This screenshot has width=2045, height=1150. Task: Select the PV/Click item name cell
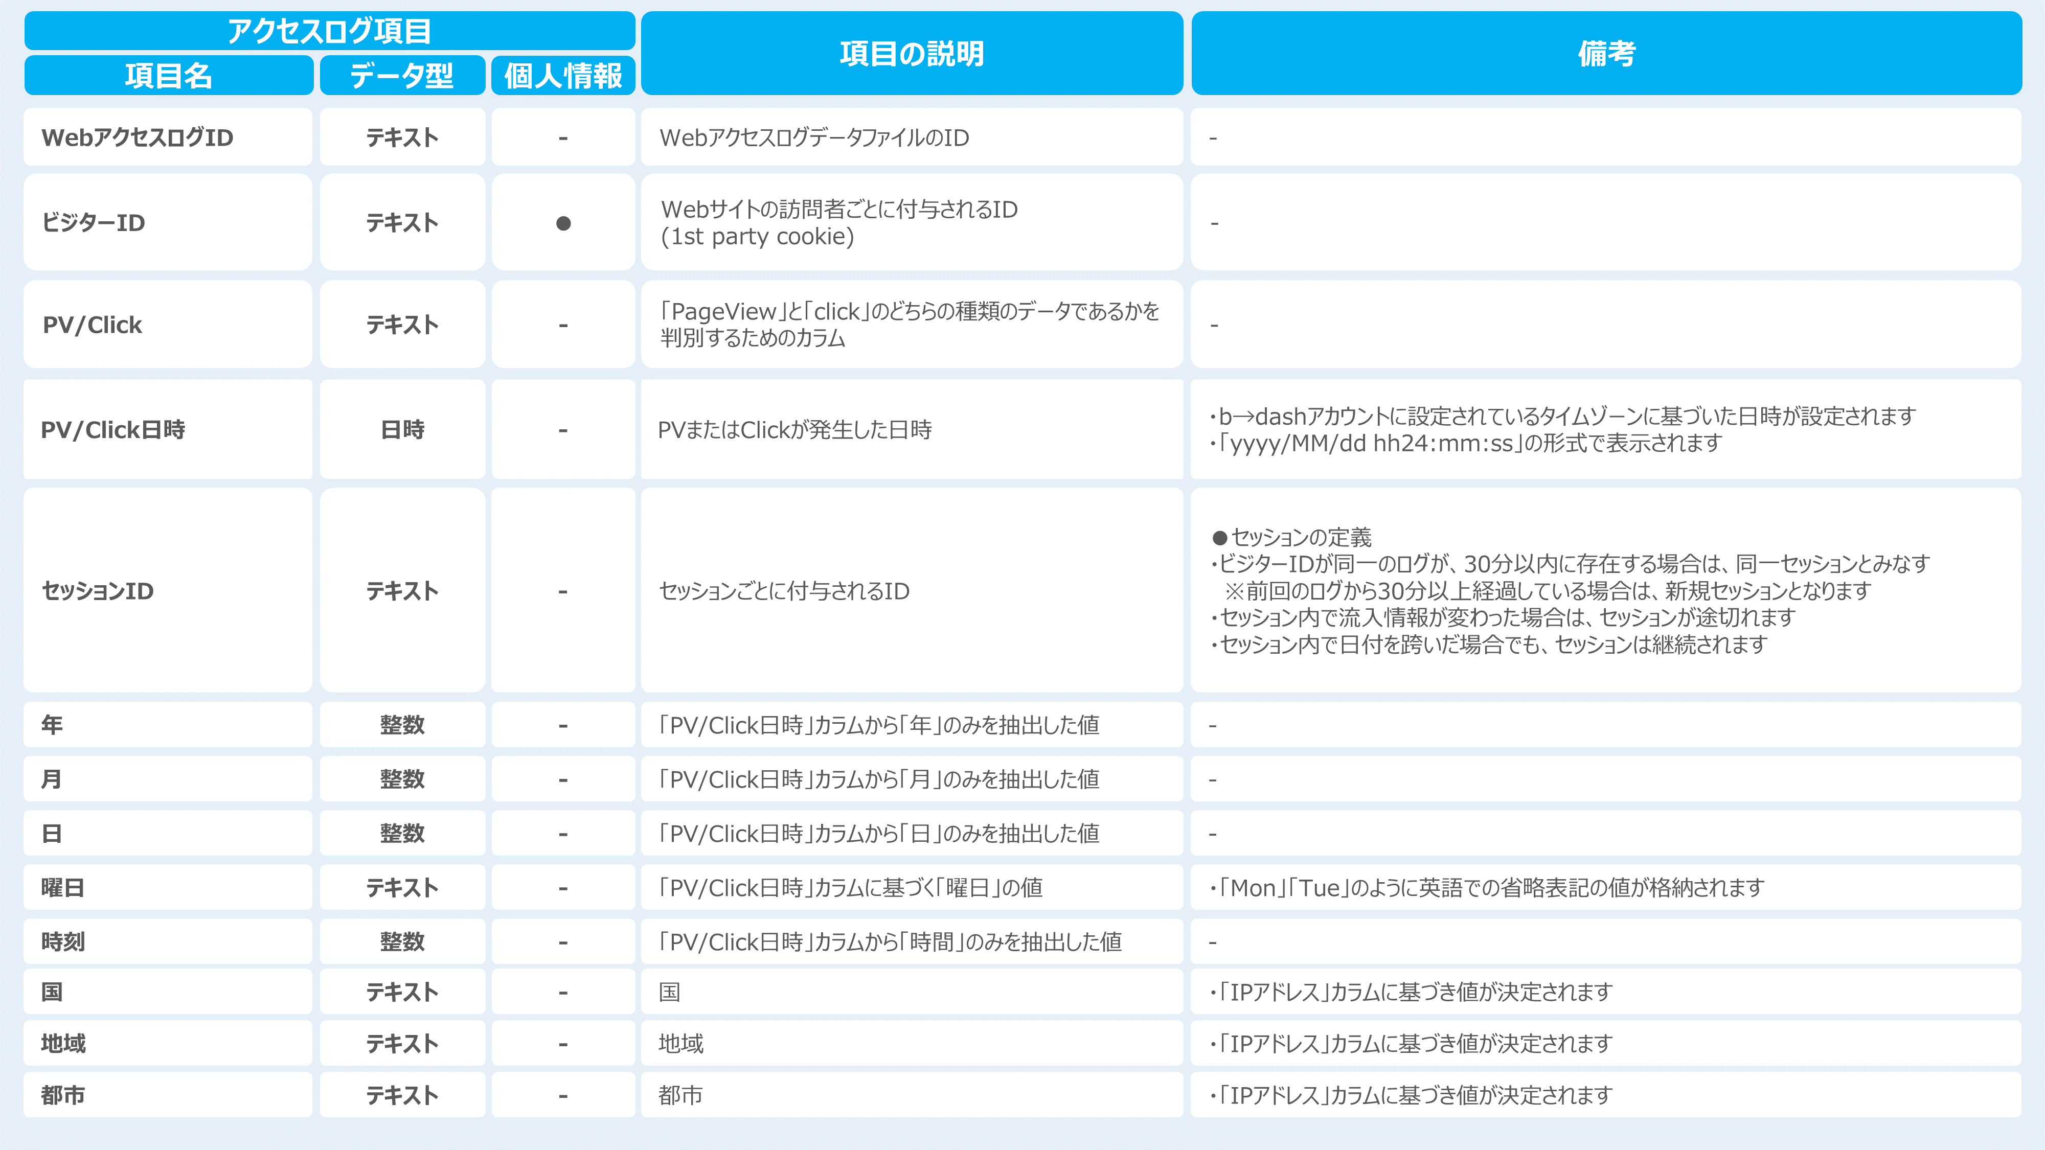coord(92,325)
